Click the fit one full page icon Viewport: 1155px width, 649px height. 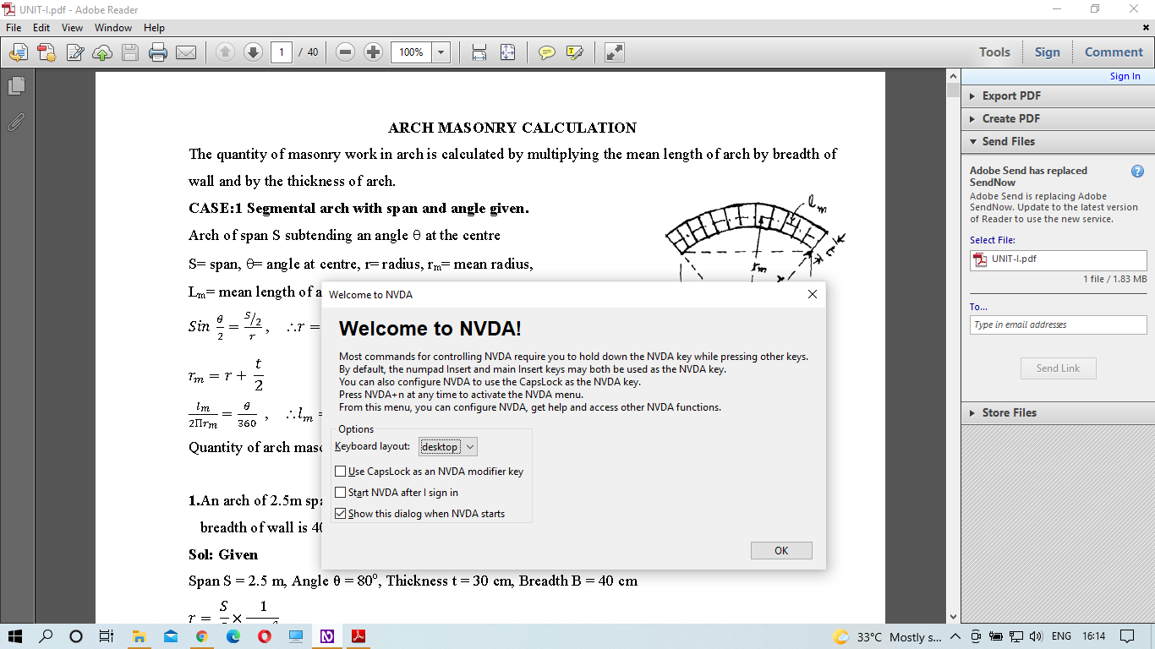pos(507,52)
